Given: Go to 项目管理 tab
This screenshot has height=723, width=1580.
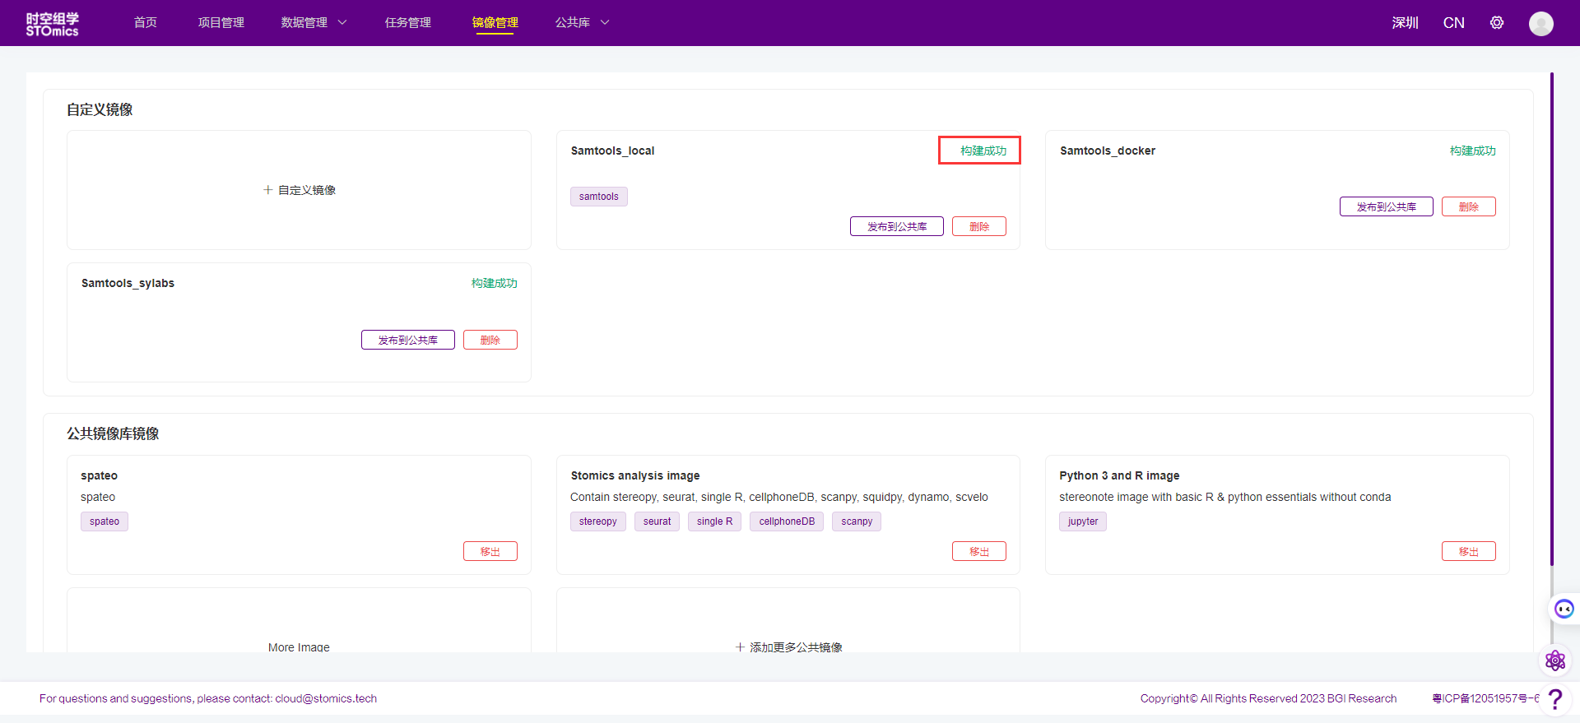Looking at the screenshot, I should (x=221, y=23).
